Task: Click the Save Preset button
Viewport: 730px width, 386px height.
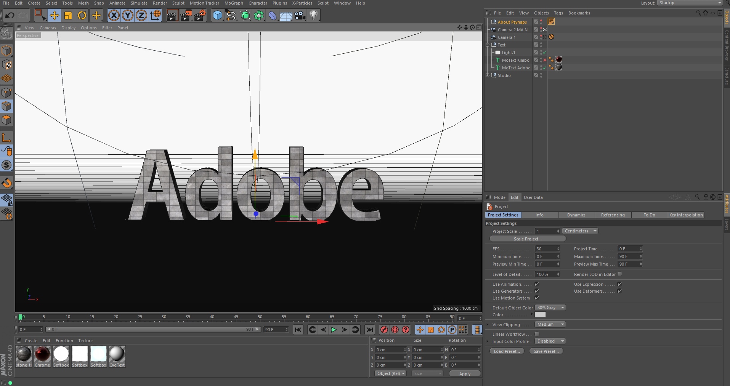Action: click(546, 351)
